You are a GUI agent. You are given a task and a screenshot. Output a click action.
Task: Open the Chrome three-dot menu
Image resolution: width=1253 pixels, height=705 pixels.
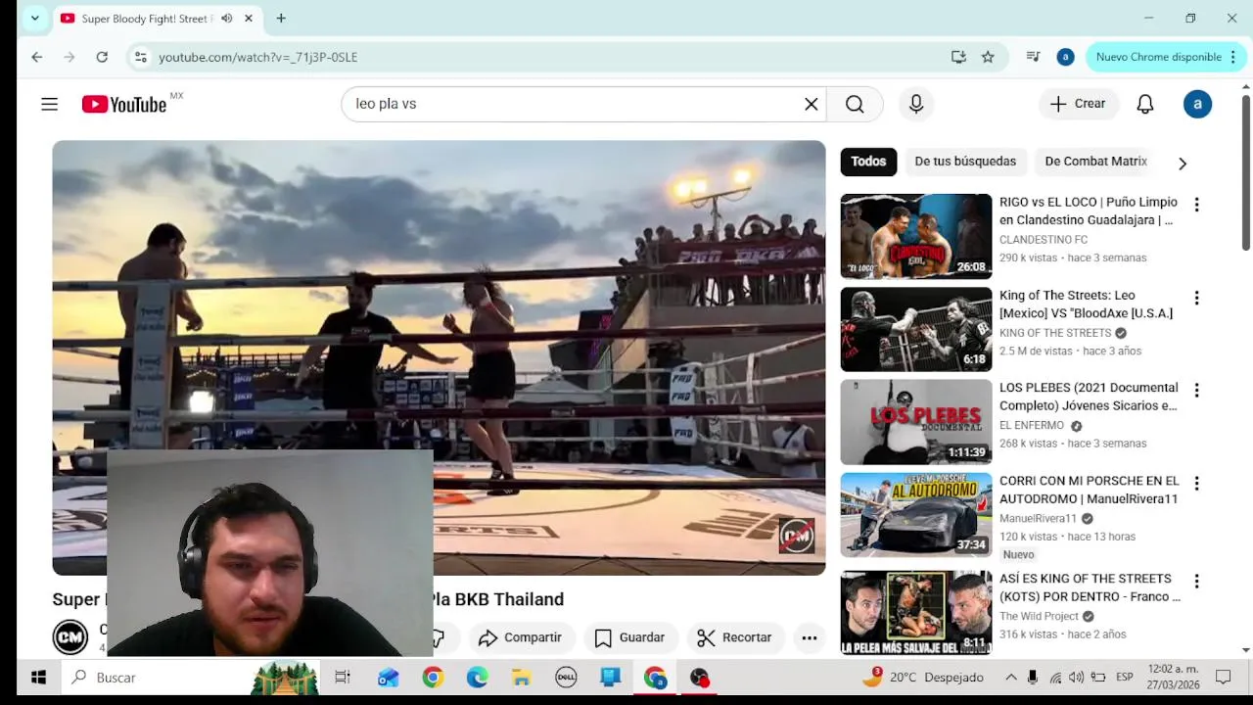(x=1233, y=57)
